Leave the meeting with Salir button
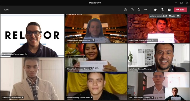 [x=180, y=10]
